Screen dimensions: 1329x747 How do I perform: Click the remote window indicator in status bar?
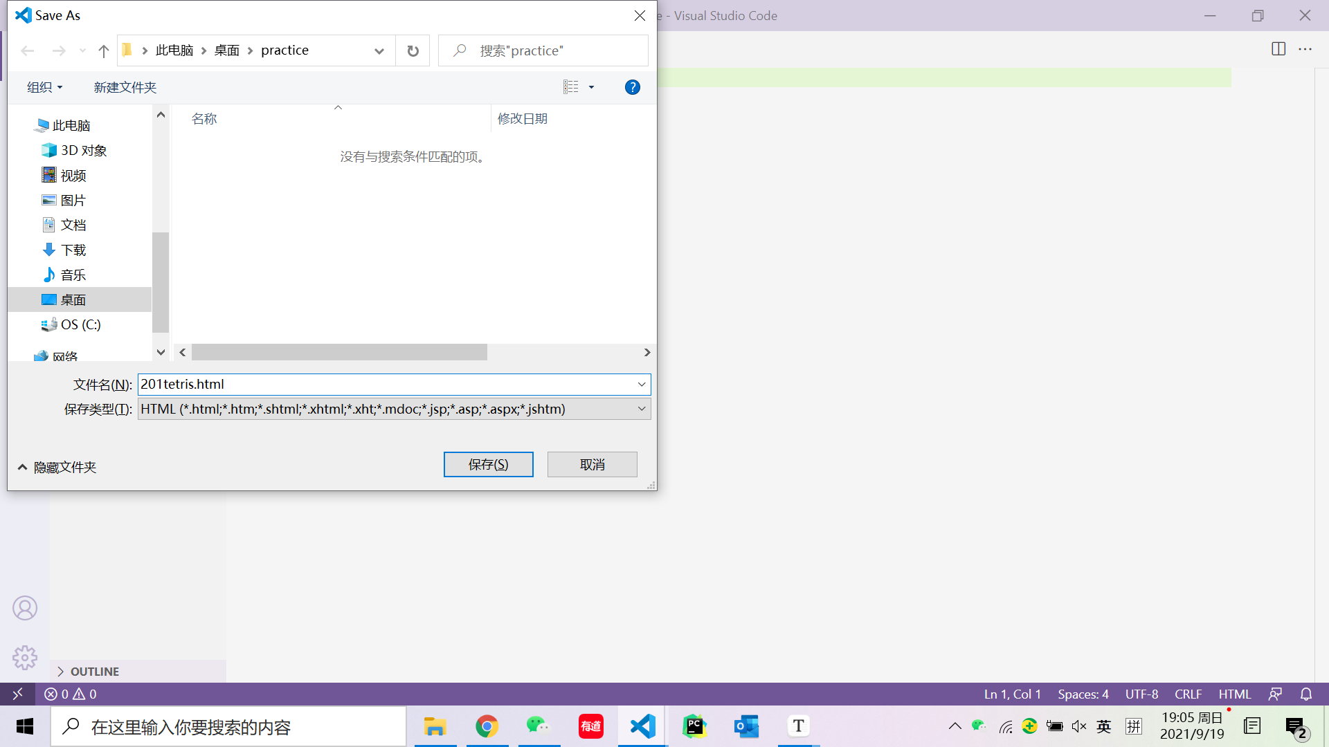tap(17, 694)
